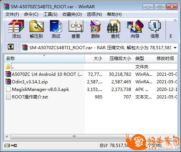Click the Add (添加) toolbar icon
Screen dimensions: 181x152
[16, 26]
